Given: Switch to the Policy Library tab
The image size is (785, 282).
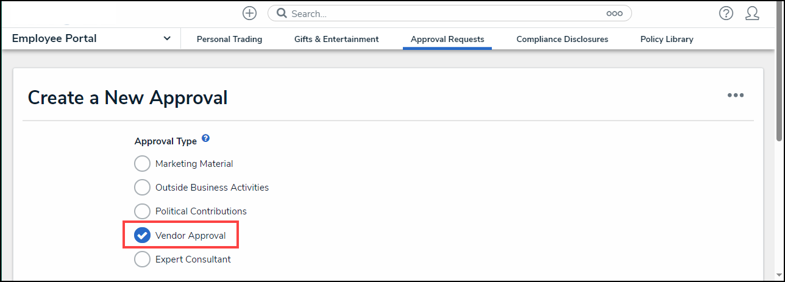Looking at the screenshot, I should click(x=667, y=40).
